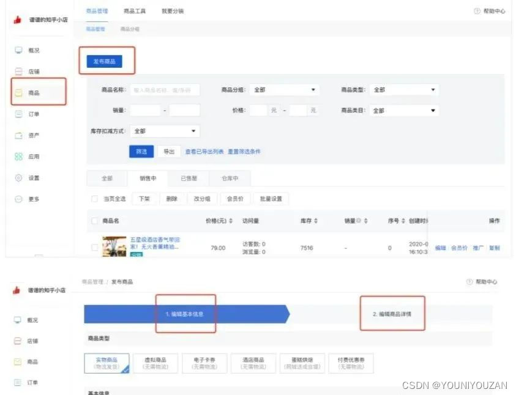Image resolution: width=516 pixels, height=395 pixels.
Task: Click the 下架 batch button
Action: coord(144,199)
